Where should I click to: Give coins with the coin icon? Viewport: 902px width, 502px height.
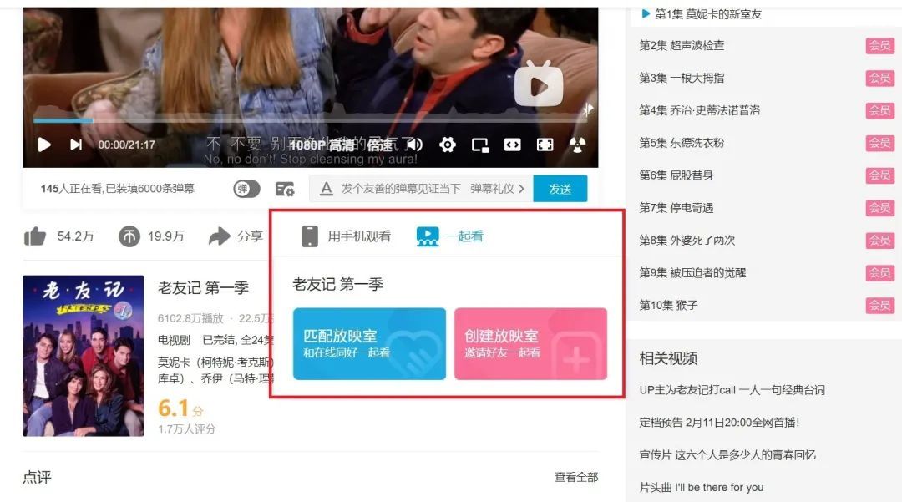[129, 236]
